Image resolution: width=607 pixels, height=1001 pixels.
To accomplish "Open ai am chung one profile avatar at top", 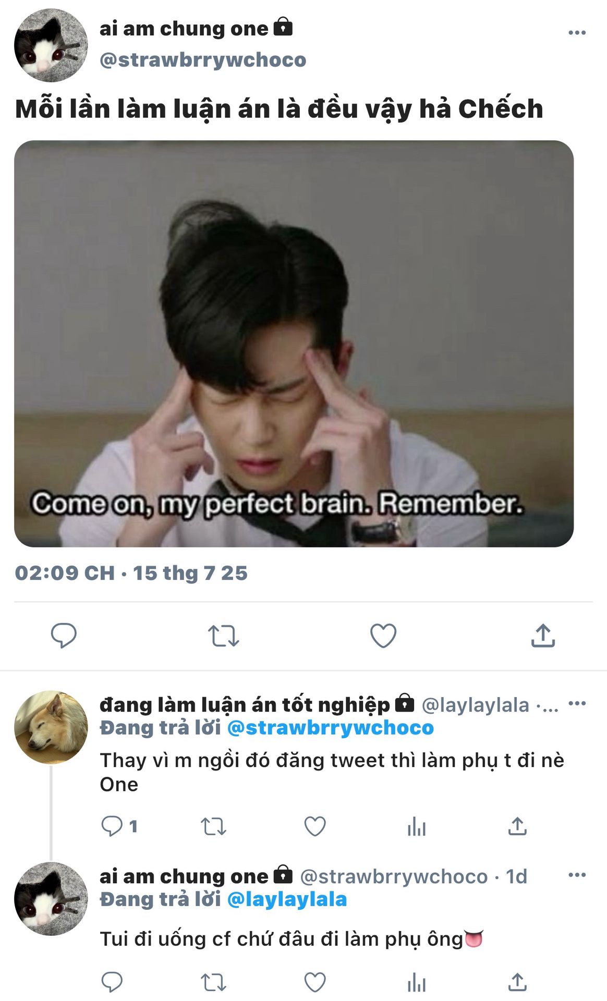I will click(x=51, y=45).
